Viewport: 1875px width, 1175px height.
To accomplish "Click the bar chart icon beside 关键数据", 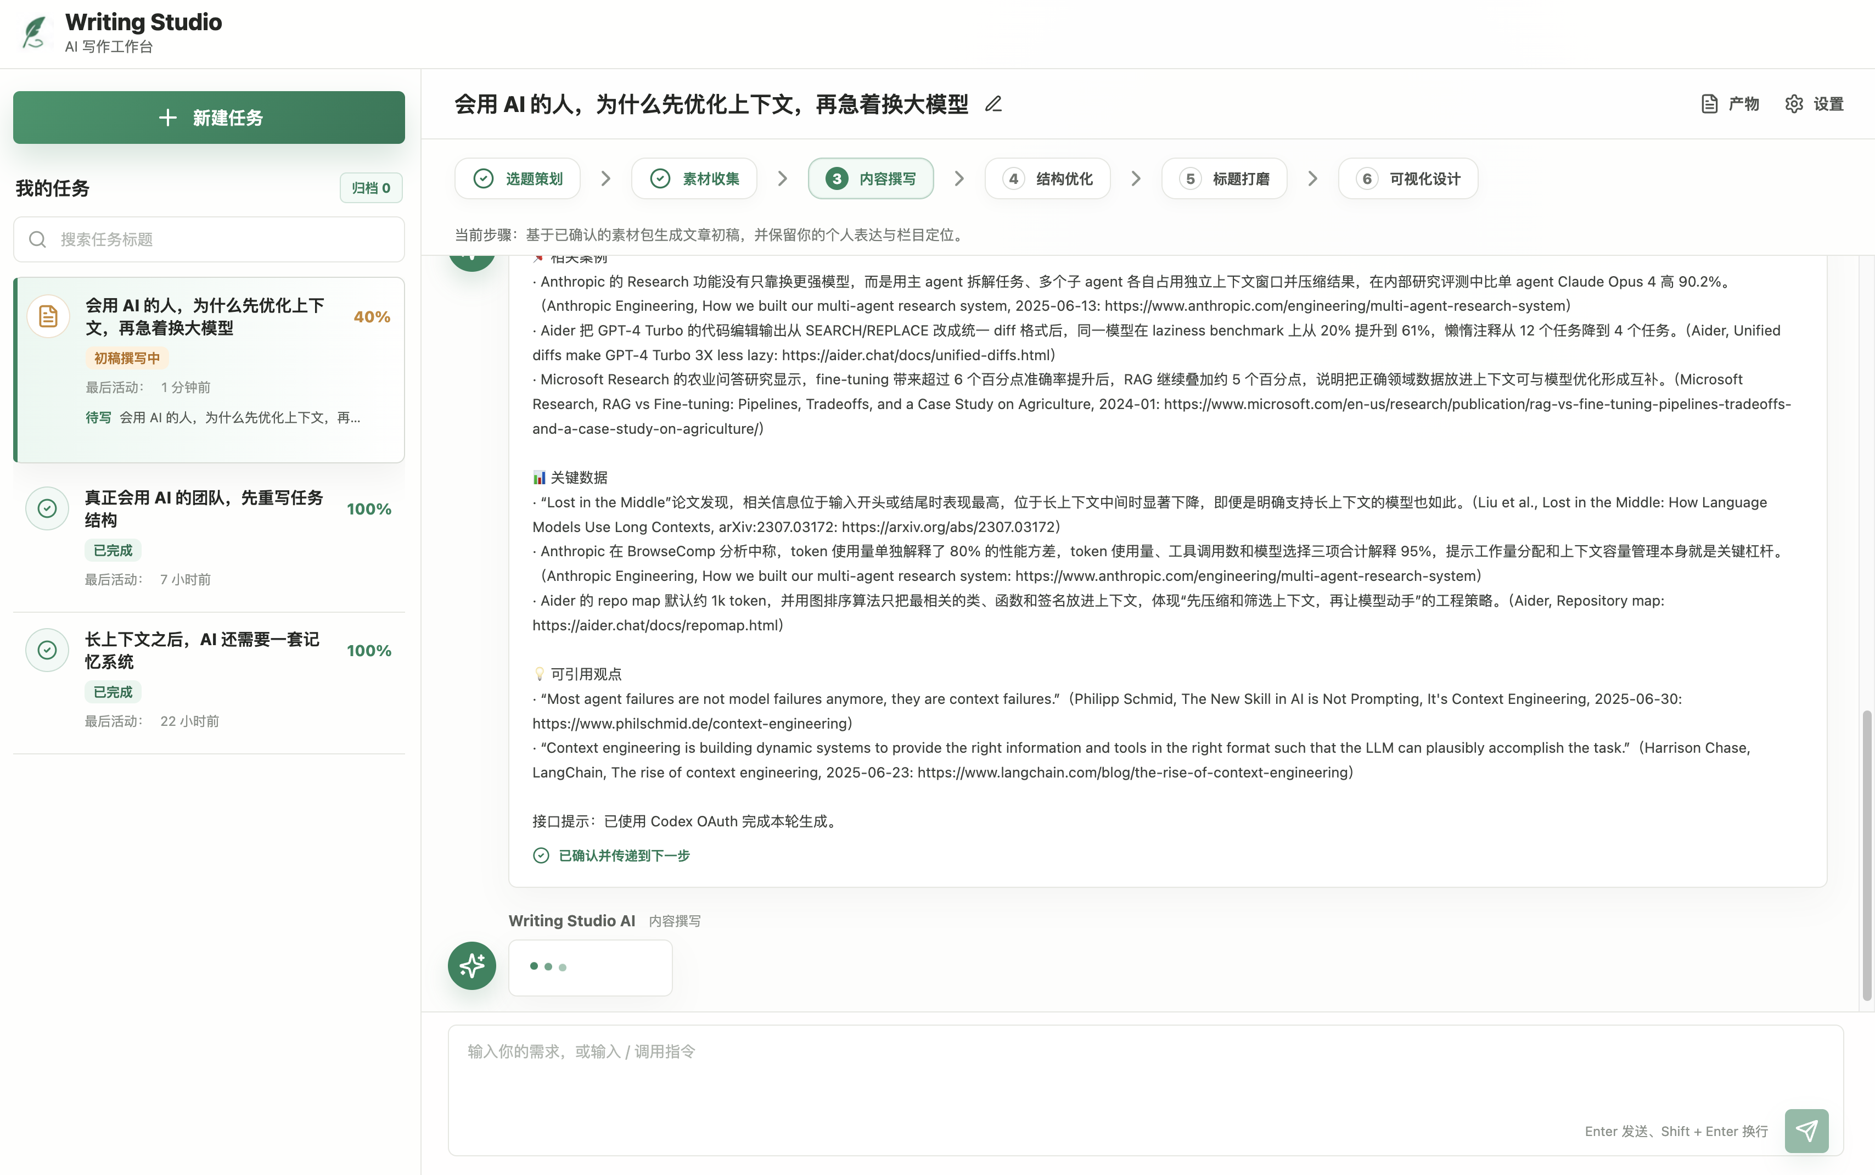I will [539, 478].
